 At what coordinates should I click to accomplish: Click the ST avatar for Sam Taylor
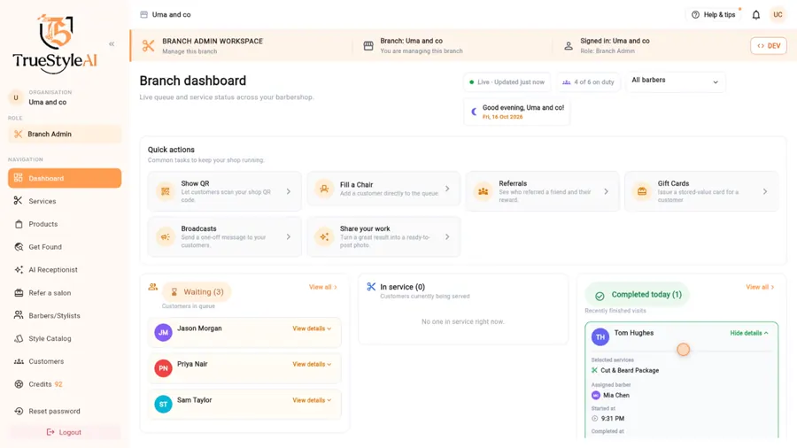[x=163, y=405]
